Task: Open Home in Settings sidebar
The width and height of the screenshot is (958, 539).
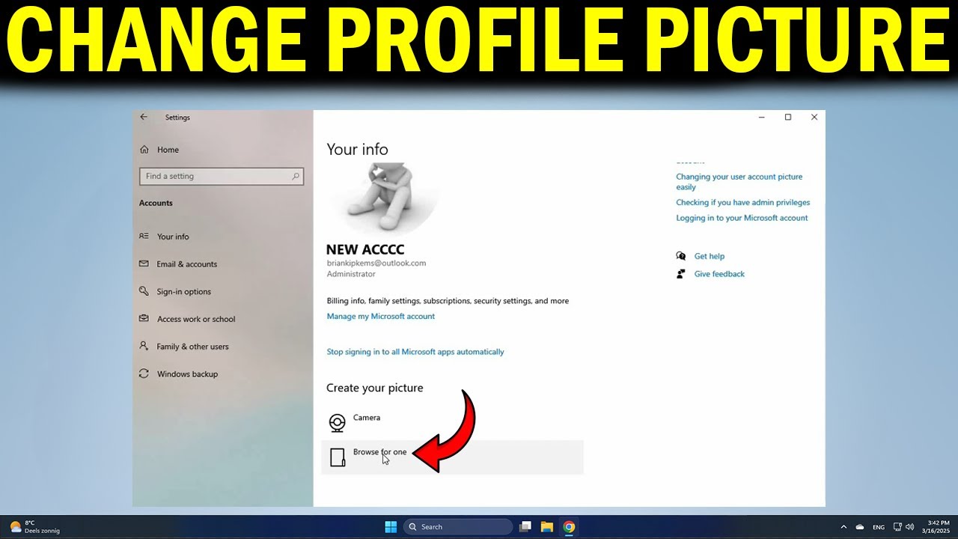Action: (168, 150)
